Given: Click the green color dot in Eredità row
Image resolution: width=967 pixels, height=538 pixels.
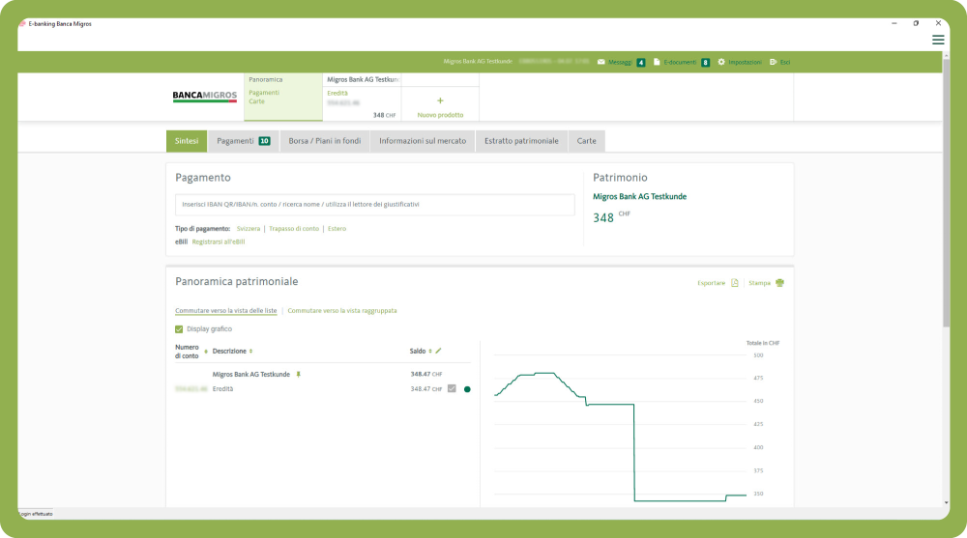Looking at the screenshot, I should (467, 389).
